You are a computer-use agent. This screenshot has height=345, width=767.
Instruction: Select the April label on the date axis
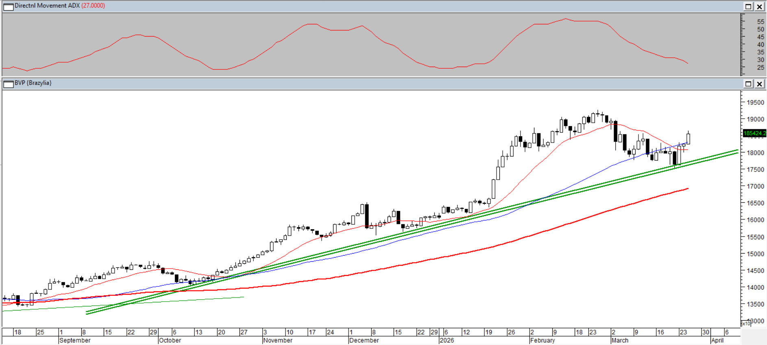click(717, 341)
